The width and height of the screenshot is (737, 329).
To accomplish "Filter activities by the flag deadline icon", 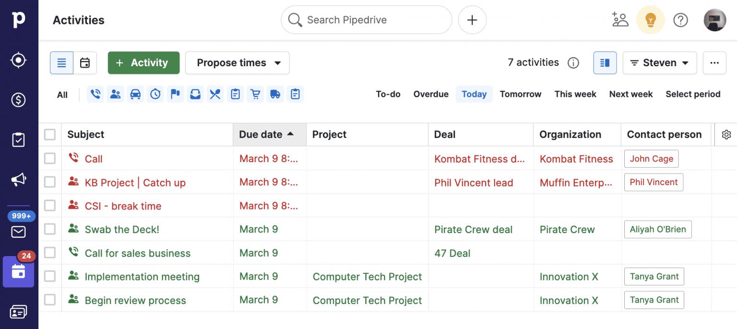I will [175, 94].
